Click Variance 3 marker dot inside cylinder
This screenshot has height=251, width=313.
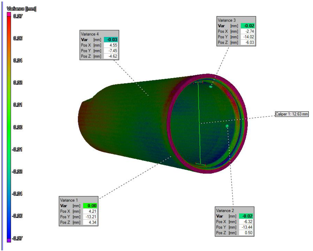click(x=210, y=87)
